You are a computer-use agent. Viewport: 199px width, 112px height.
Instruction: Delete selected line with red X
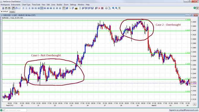pyautogui.click(x=99, y=8)
